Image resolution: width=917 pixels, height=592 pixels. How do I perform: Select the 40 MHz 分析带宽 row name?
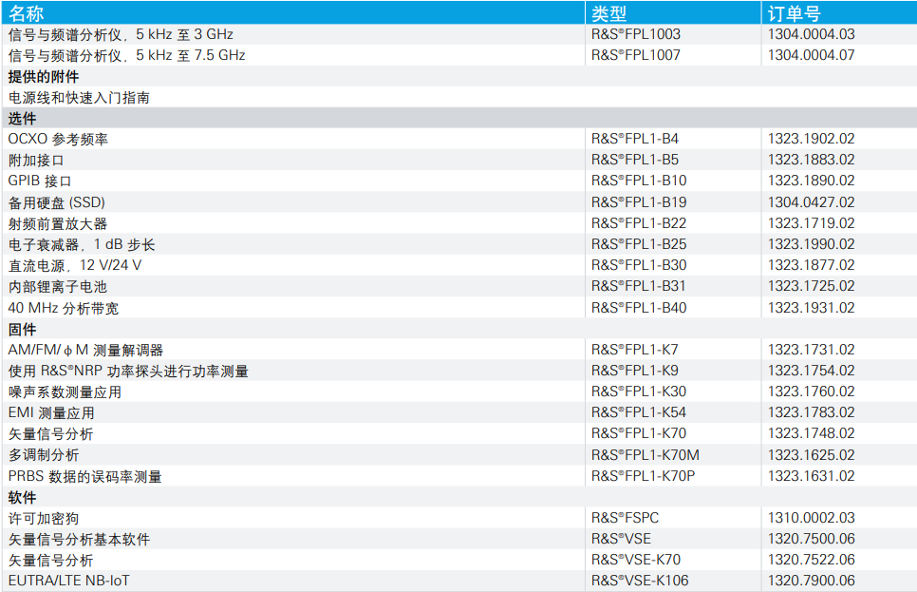pos(64,309)
